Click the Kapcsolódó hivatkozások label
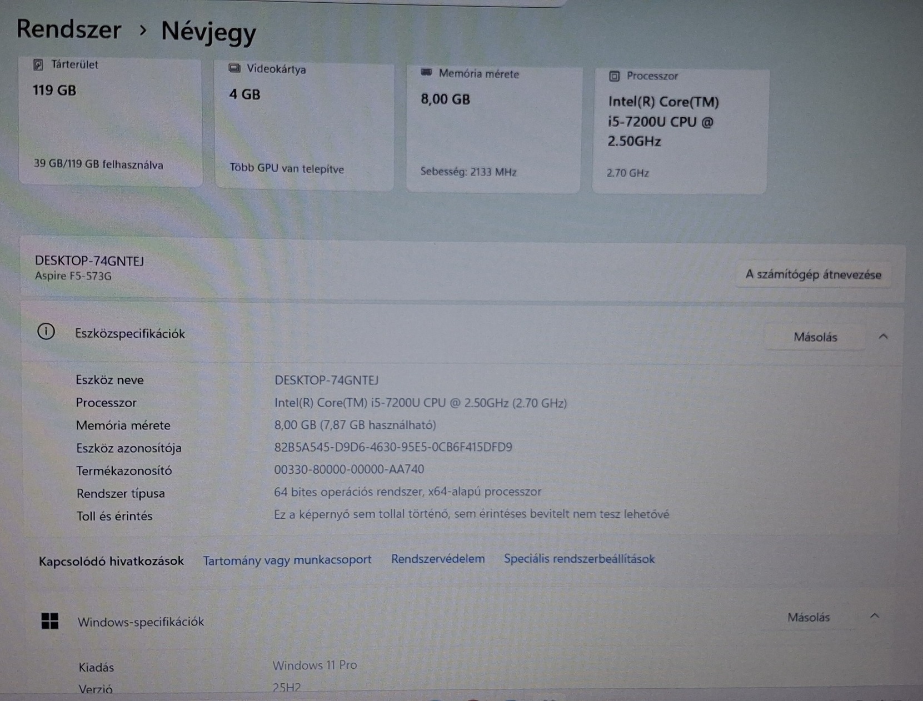 111,561
